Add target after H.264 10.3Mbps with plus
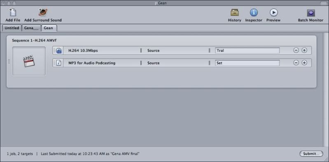 (304, 50)
